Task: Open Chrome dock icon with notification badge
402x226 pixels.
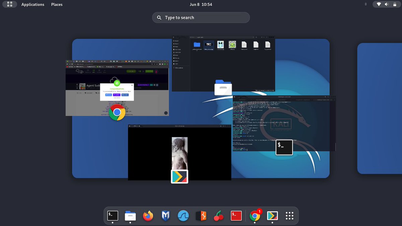Action: [x=255, y=216]
